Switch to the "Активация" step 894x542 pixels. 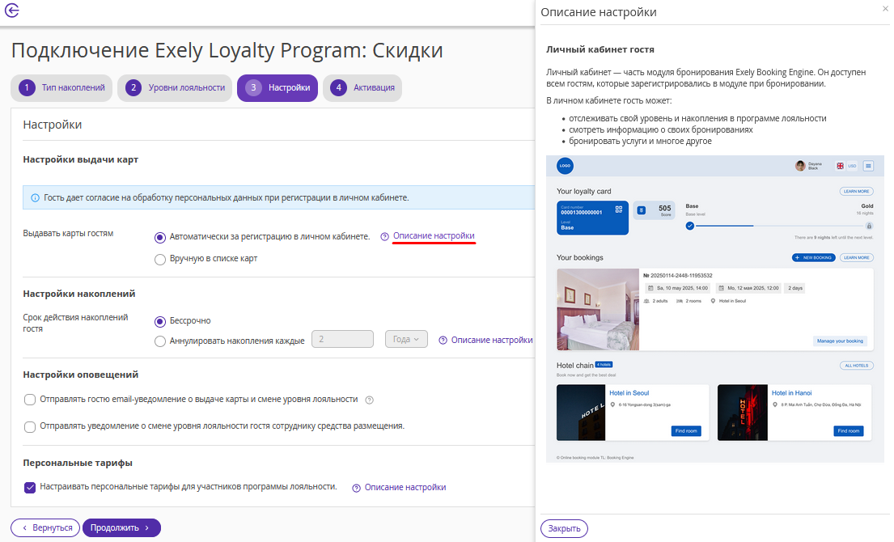362,87
